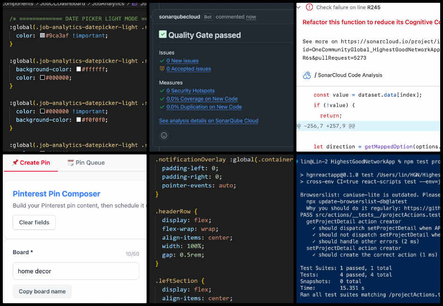Click the 'width: 100%;' line
This screenshot has width=443, height=306.
(x=183, y=246)
